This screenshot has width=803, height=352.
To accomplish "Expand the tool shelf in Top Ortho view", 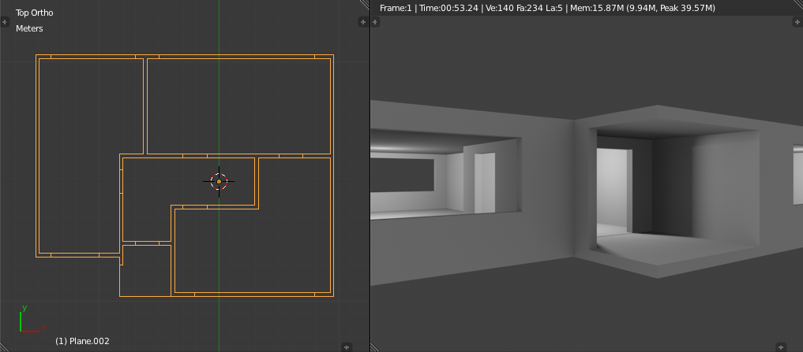I will point(5,22).
